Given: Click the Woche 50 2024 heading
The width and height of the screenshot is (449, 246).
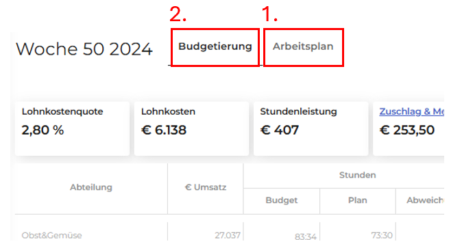Looking at the screenshot, I should tap(84, 49).
